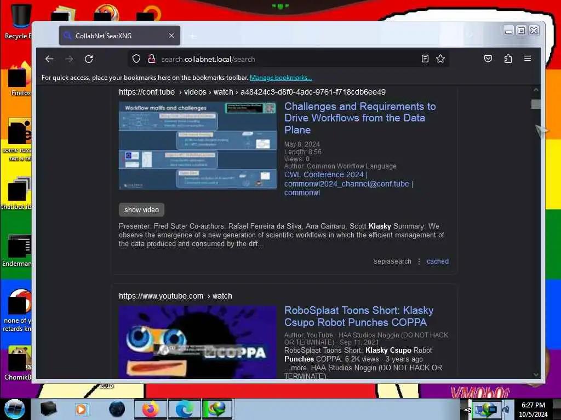This screenshot has width=561, height=420.
Task: Open the Save to Pocket icon
Action: 488,59
